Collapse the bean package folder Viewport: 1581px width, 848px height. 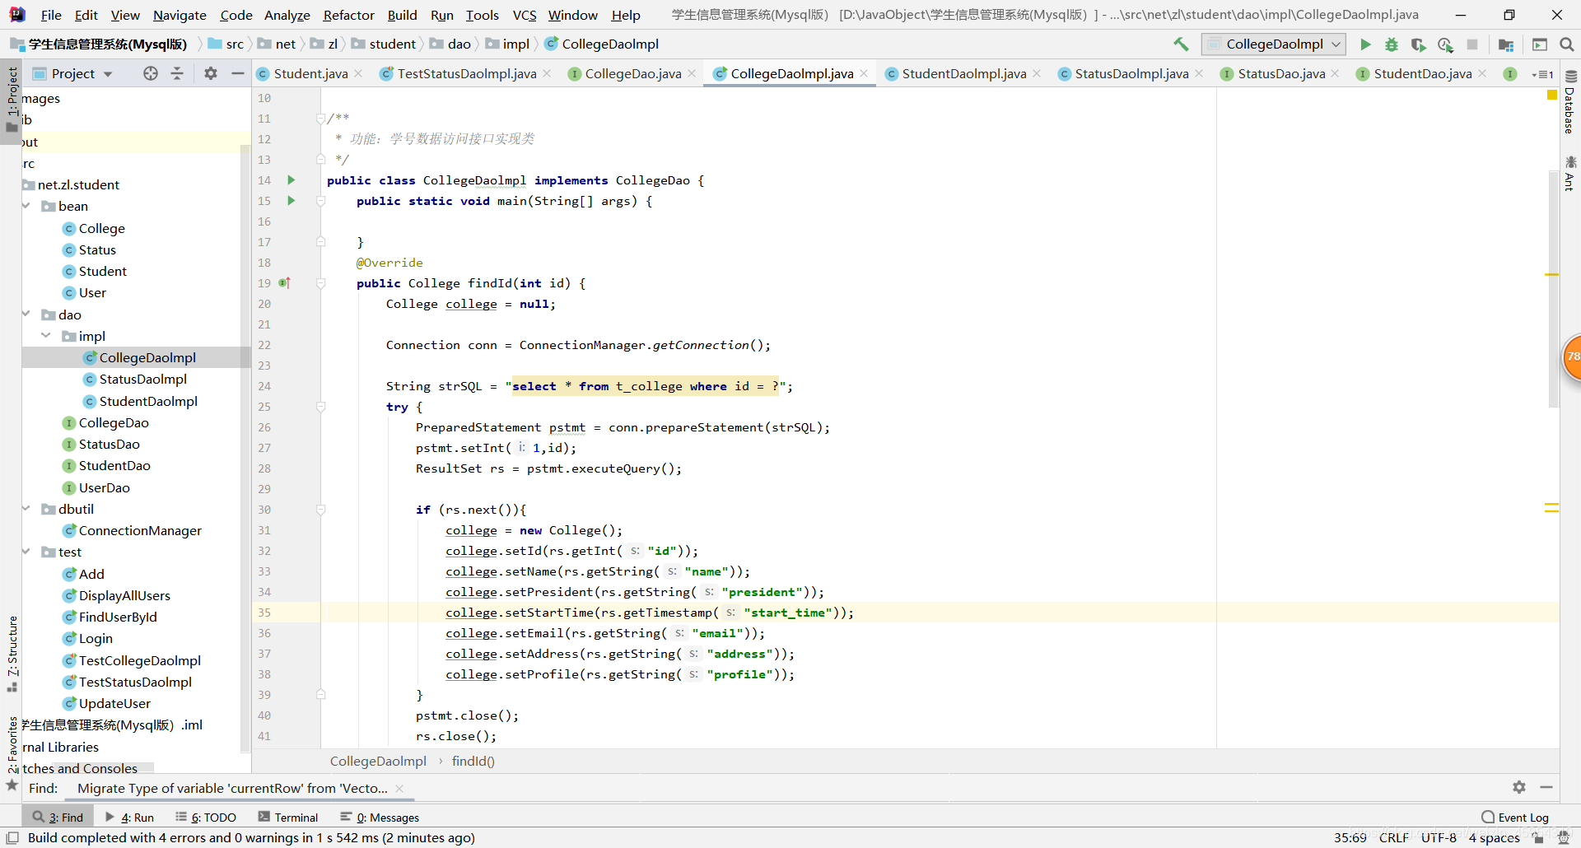point(26,206)
